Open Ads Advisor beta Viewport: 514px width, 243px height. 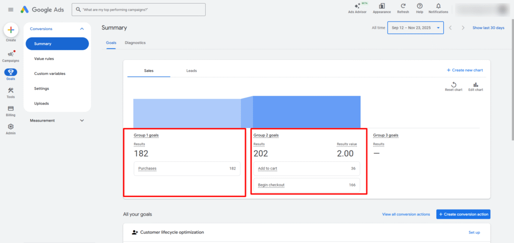point(357,8)
